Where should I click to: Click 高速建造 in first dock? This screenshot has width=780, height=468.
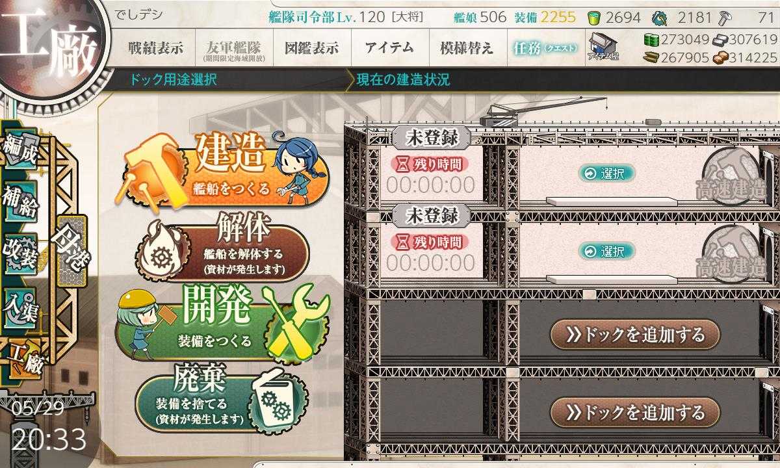(x=732, y=175)
